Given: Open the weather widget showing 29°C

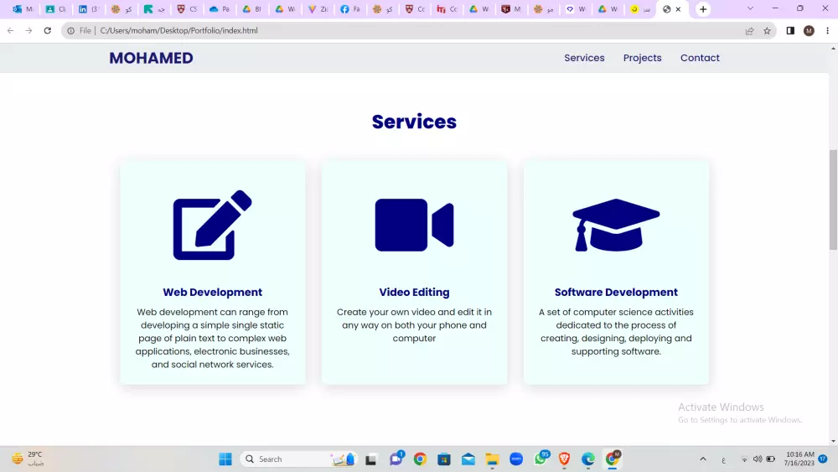Looking at the screenshot, I should (28, 459).
